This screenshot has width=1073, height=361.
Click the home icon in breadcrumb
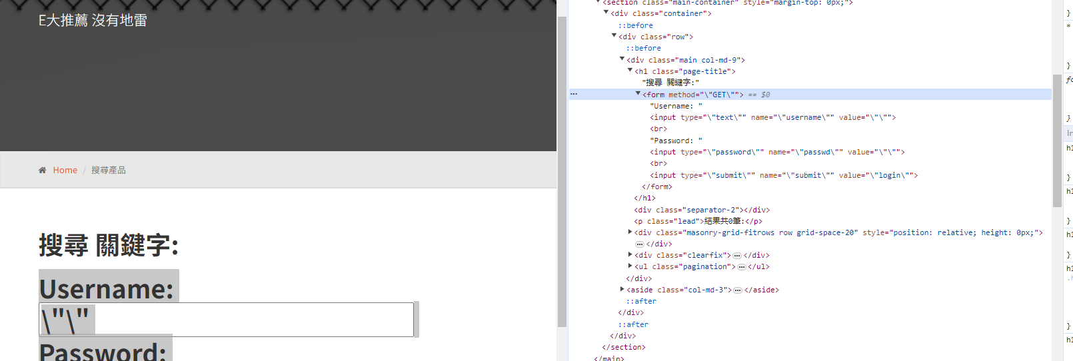pyautogui.click(x=43, y=171)
